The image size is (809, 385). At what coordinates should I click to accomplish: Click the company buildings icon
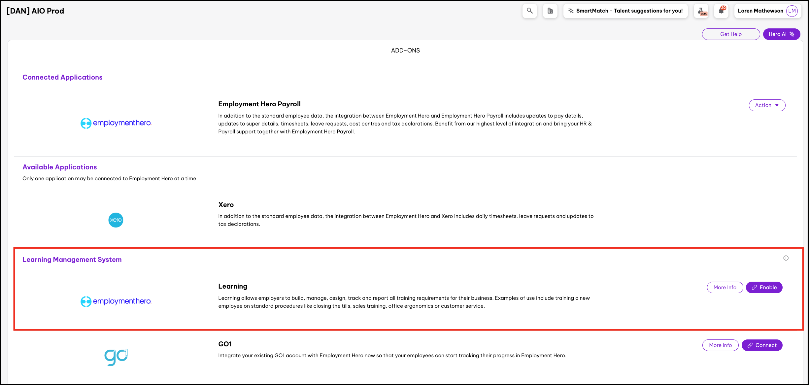coord(550,11)
